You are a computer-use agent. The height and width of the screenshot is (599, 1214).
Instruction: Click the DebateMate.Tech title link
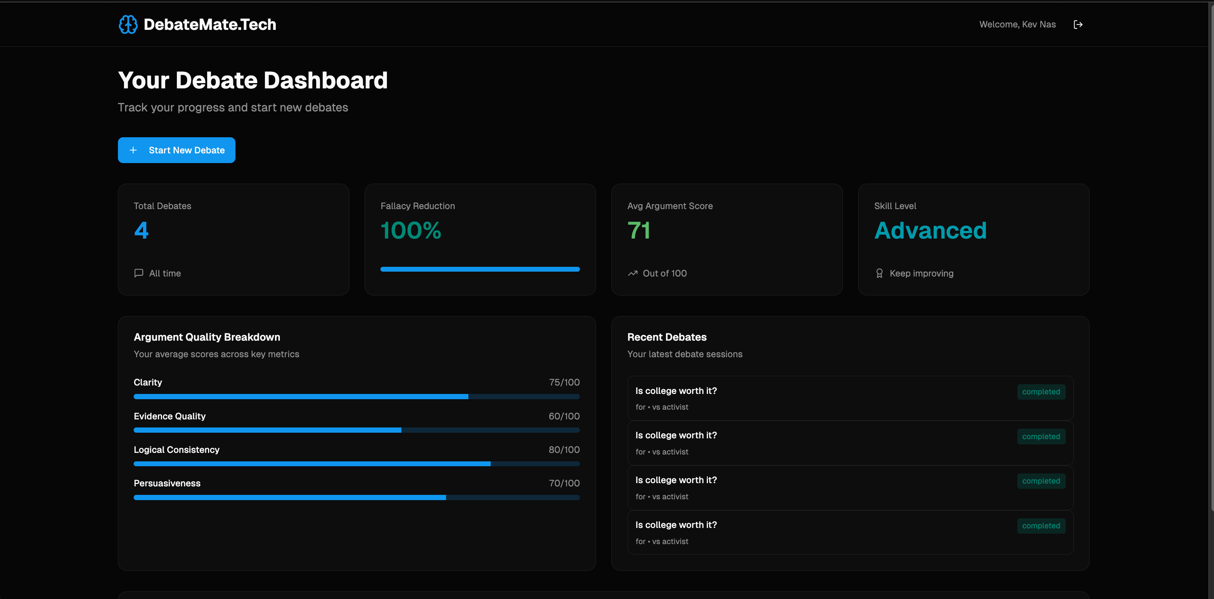tap(210, 25)
